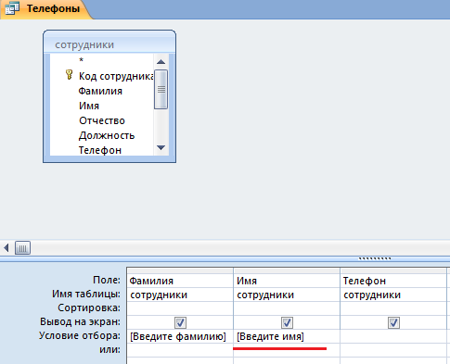Viewport: 450px width, 364px height.
Task: Select Фамилия in the сотрудники field list
Action: [100, 91]
